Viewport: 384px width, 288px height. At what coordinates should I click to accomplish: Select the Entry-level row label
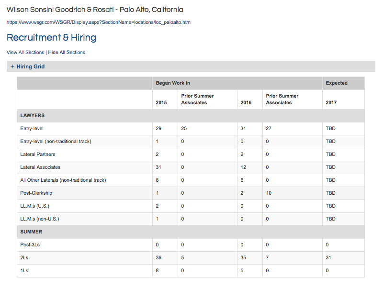(32, 129)
